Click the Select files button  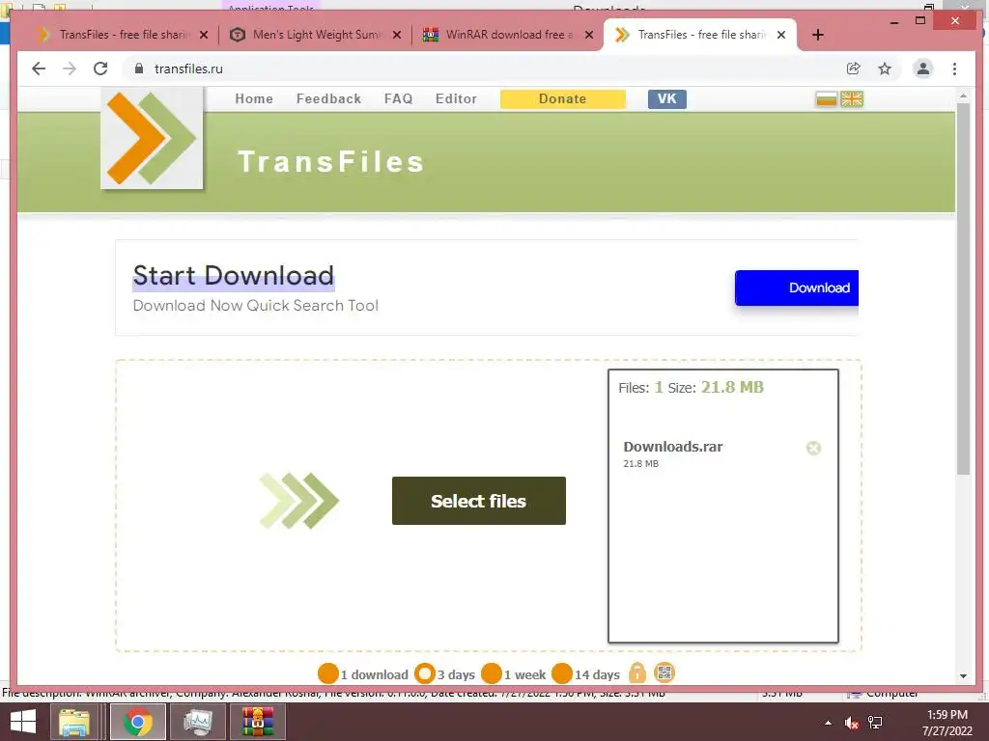479,501
